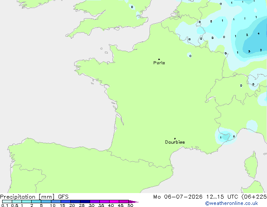Click the 0.5–1 mm legend color box
The image size is (267, 207).
pyautogui.click(x=17, y=202)
